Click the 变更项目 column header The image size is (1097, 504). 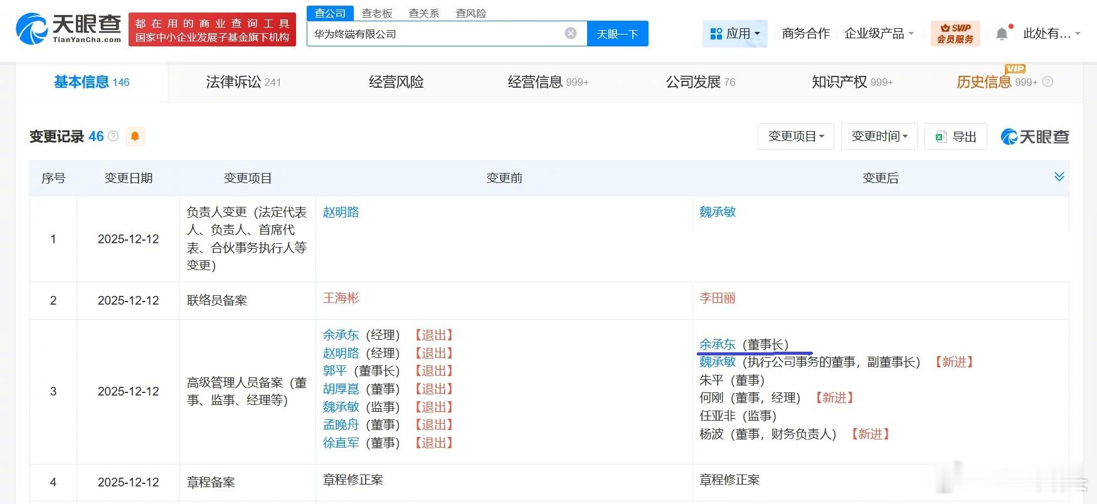tap(248, 178)
